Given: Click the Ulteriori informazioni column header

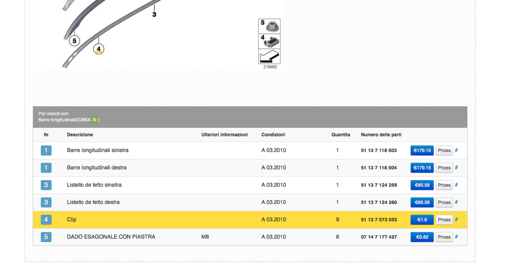Looking at the screenshot, I should [225, 135].
